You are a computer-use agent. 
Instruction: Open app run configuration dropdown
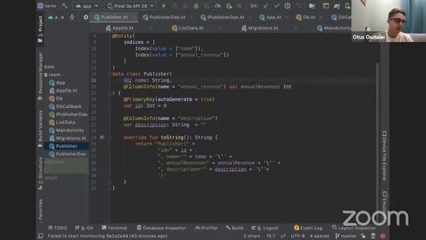pyautogui.click(x=87, y=6)
